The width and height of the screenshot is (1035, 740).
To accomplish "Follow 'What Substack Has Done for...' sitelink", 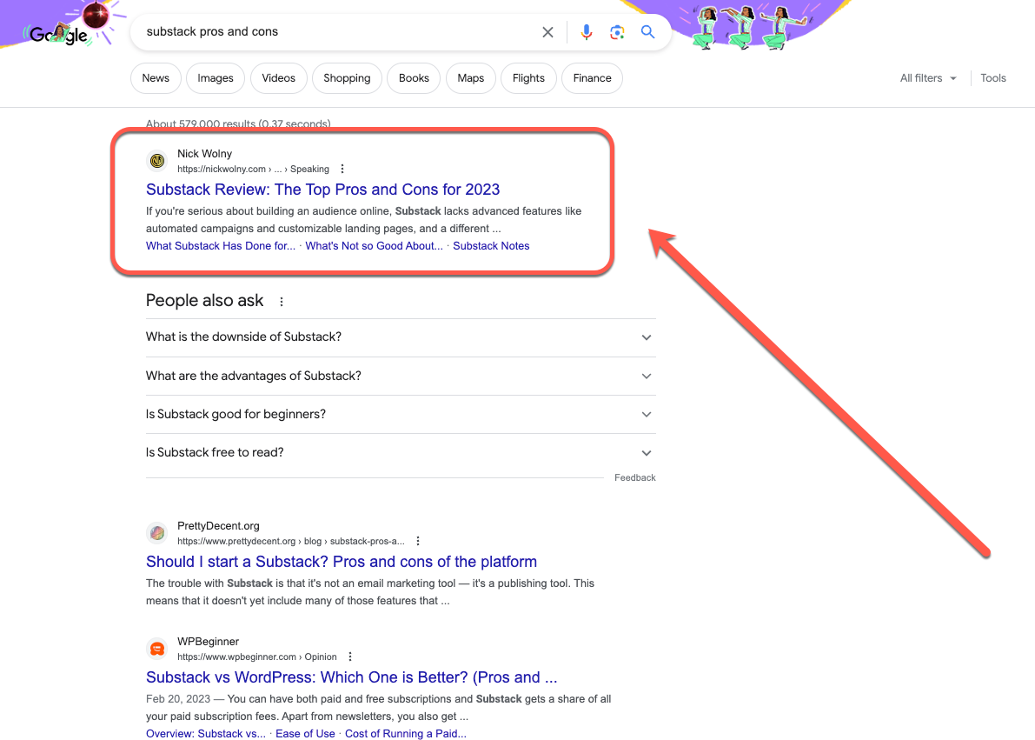I will click(221, 246).
